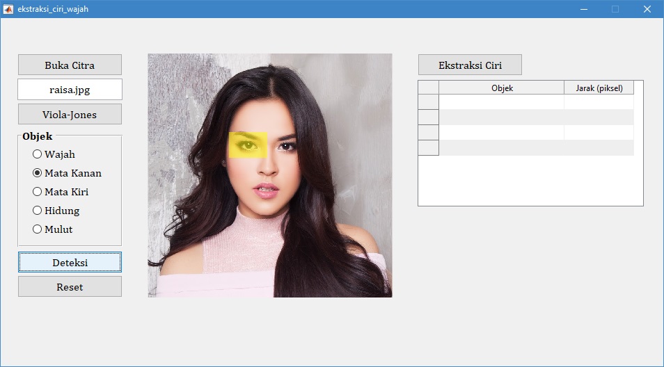Image resolution: width=664 pixels, height=367 pixels.
Task: Start Ekstraksi Ciri feature extraction
Action: pos(470,65)
